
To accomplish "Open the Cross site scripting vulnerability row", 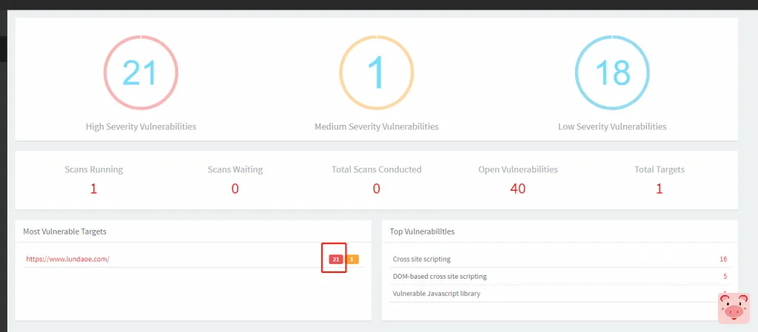I will point(560,259).
